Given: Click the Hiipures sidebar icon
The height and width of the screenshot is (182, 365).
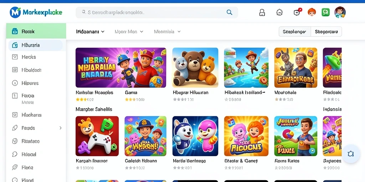Looking at the screenshot, I should [x=15, y=83].
